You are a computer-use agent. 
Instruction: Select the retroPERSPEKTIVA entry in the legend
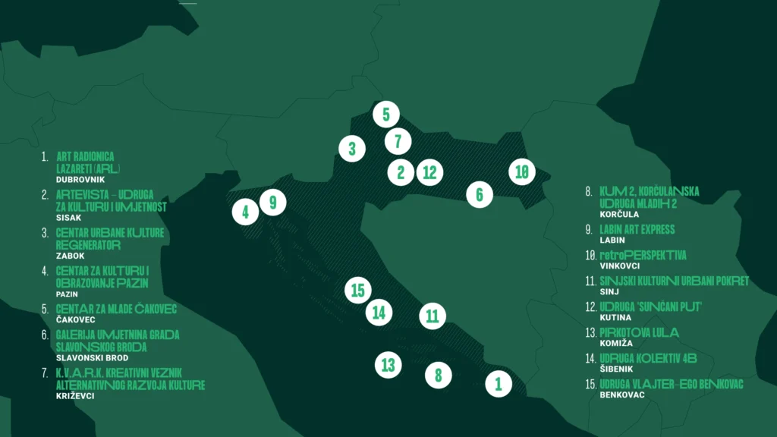click(x=643, y=256)
